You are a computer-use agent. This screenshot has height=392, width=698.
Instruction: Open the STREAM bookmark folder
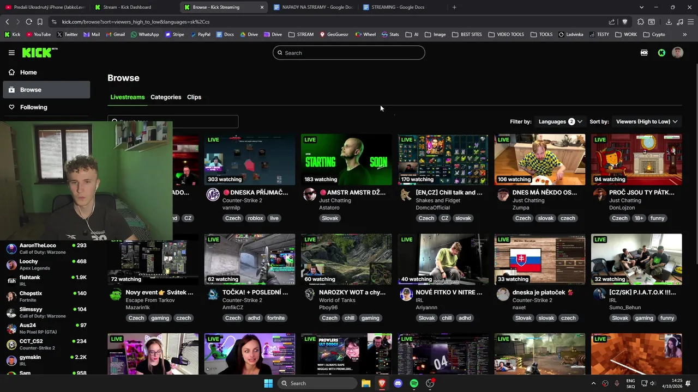tap(301, 34)
